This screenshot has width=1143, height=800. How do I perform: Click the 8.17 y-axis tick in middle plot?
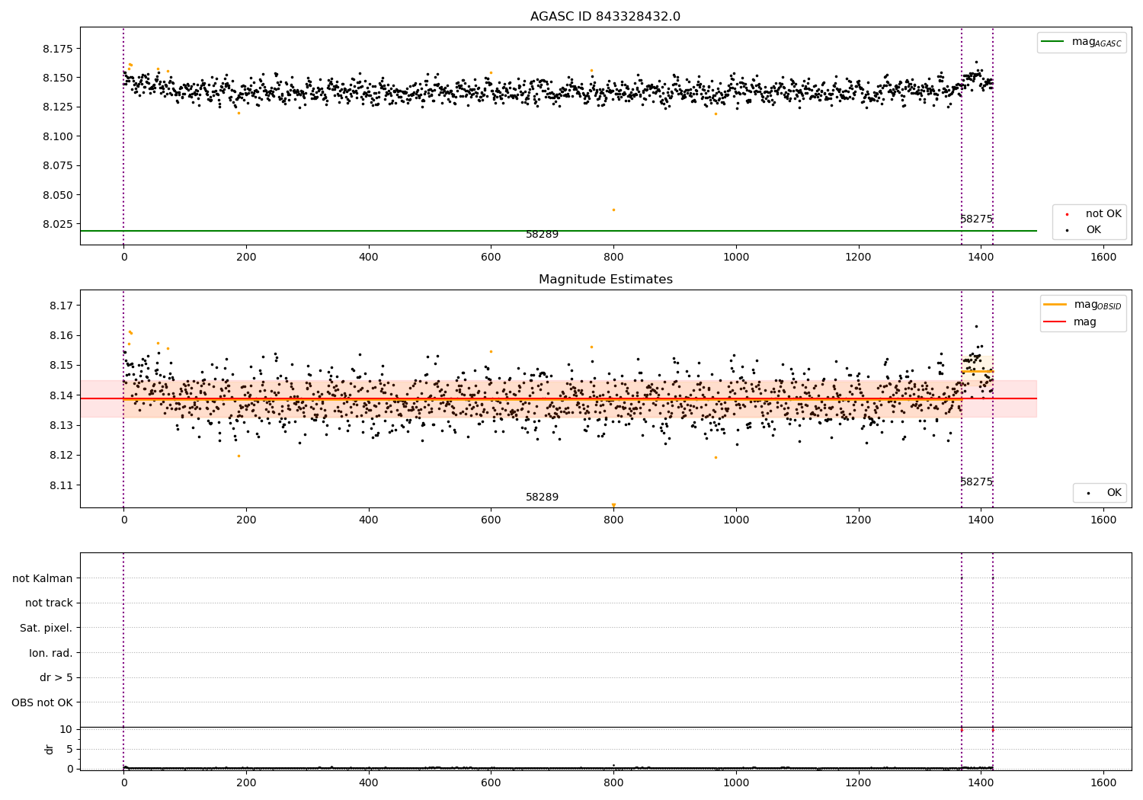[x=61, y=306]
